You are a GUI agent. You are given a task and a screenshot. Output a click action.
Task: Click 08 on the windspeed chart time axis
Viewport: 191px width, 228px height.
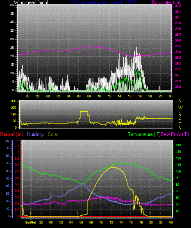point(89,96)
